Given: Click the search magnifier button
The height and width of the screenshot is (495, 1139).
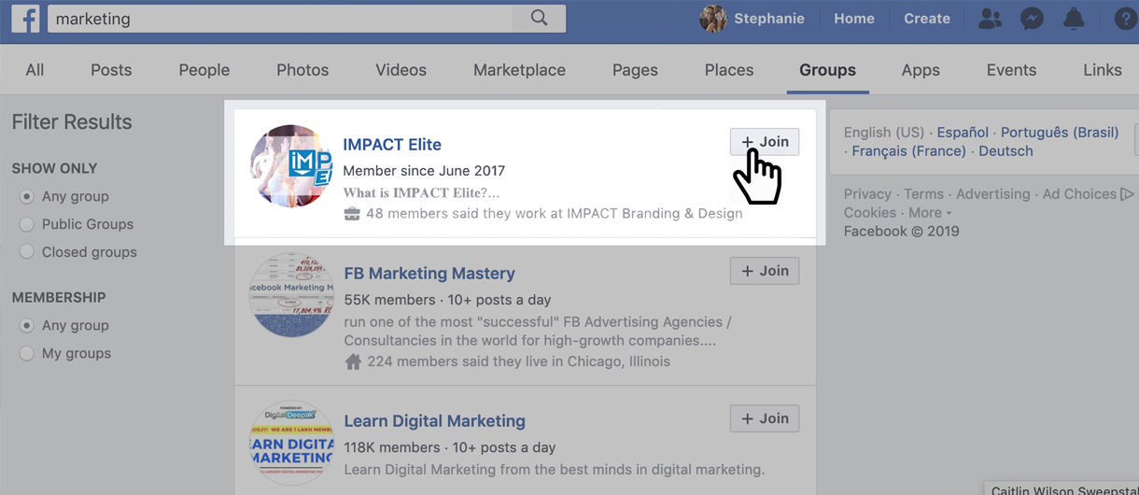Looking at the screenshot, I should pyautogui.click(x=540, y=18).
